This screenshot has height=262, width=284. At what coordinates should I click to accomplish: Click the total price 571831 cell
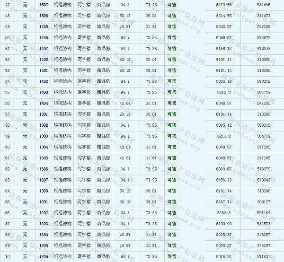point(264,256)
